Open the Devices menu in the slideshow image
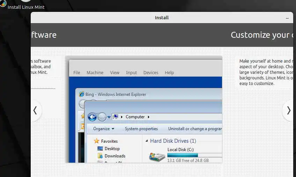The image size is (296, 177). click(151, 73)
